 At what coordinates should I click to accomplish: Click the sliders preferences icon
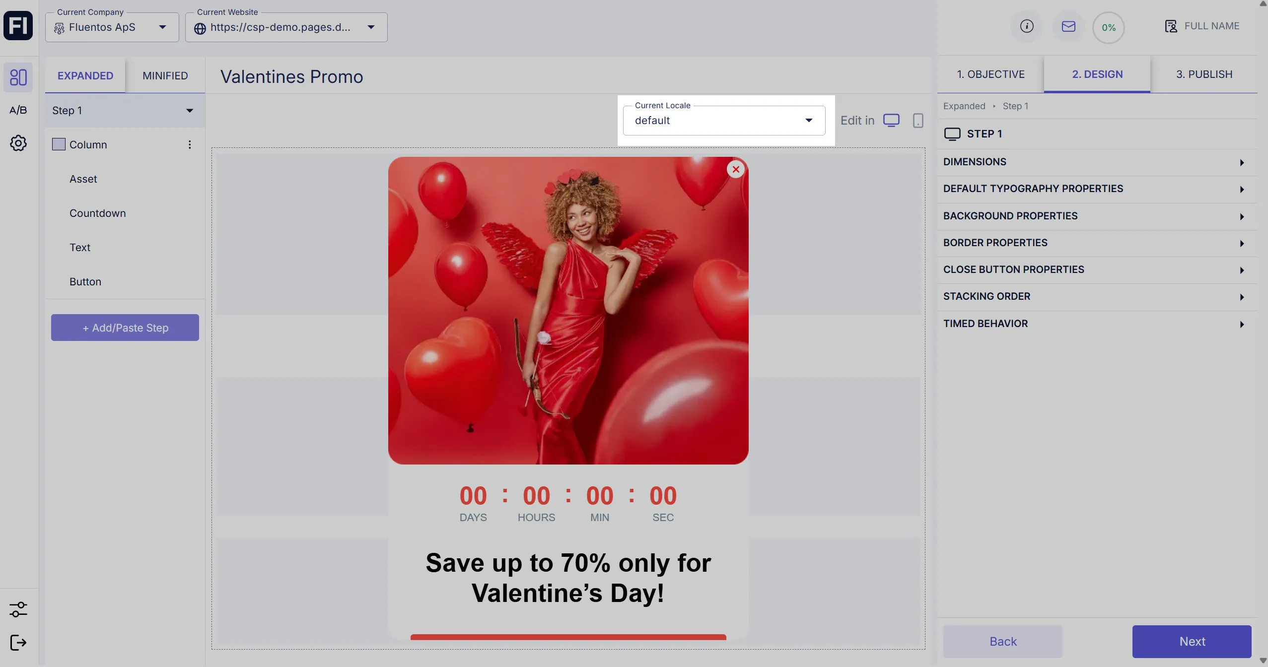[x=18, y=609]
